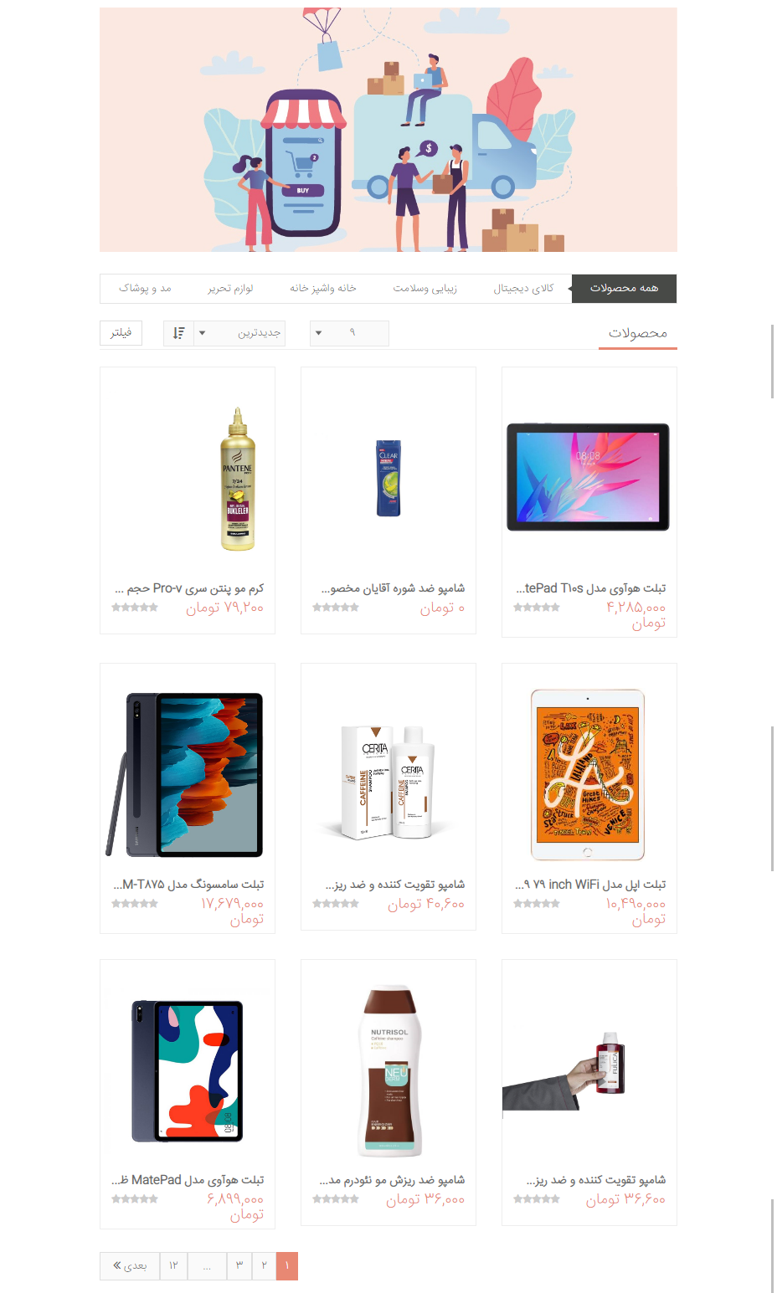Expand sort options via dropdown arrow
Image resolution: width=777 pixels, height=1293 pixels.
tap(202, 333)
